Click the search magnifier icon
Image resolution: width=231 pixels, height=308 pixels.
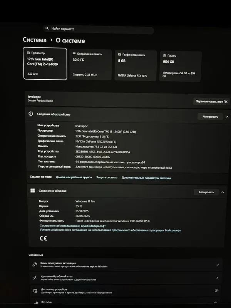click(47, 28)
